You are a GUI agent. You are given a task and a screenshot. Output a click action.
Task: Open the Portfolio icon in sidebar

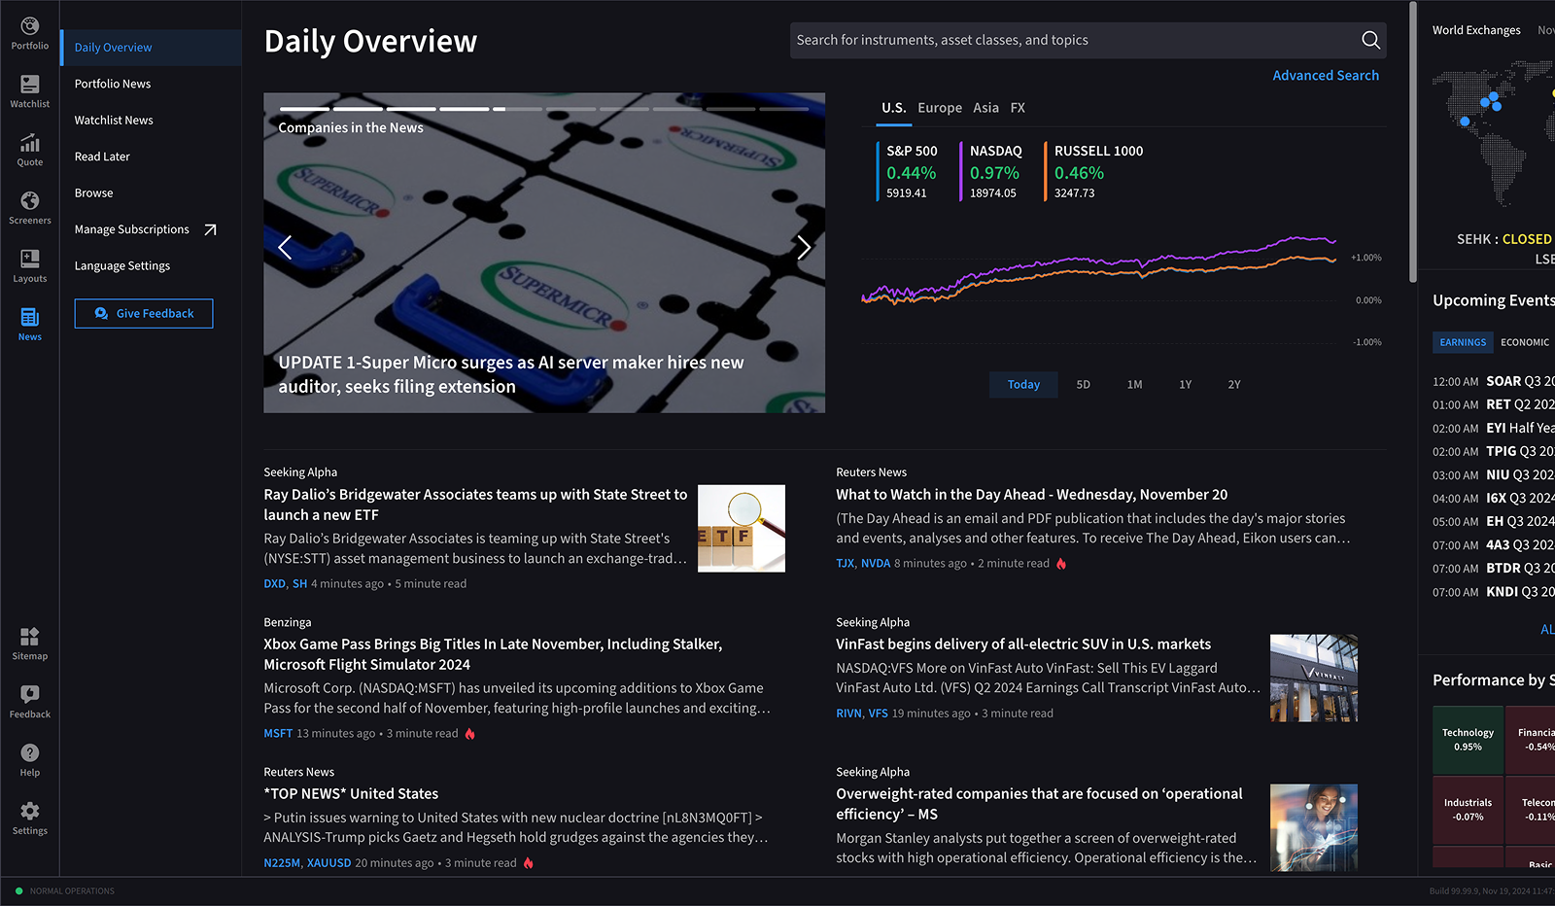click(x=30, y=33)
